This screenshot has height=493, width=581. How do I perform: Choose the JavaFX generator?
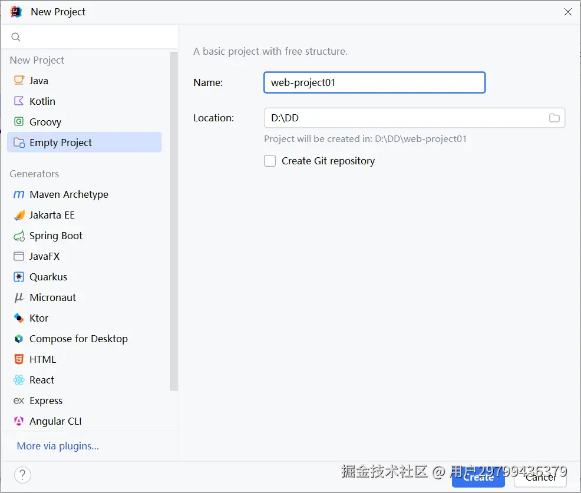[84, 256]
